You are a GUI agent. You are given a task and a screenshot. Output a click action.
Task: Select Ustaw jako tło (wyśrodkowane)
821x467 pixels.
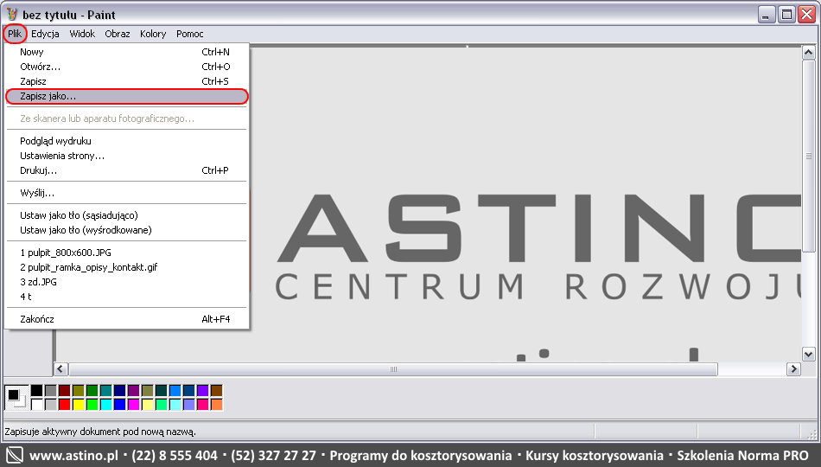(126, 230)
